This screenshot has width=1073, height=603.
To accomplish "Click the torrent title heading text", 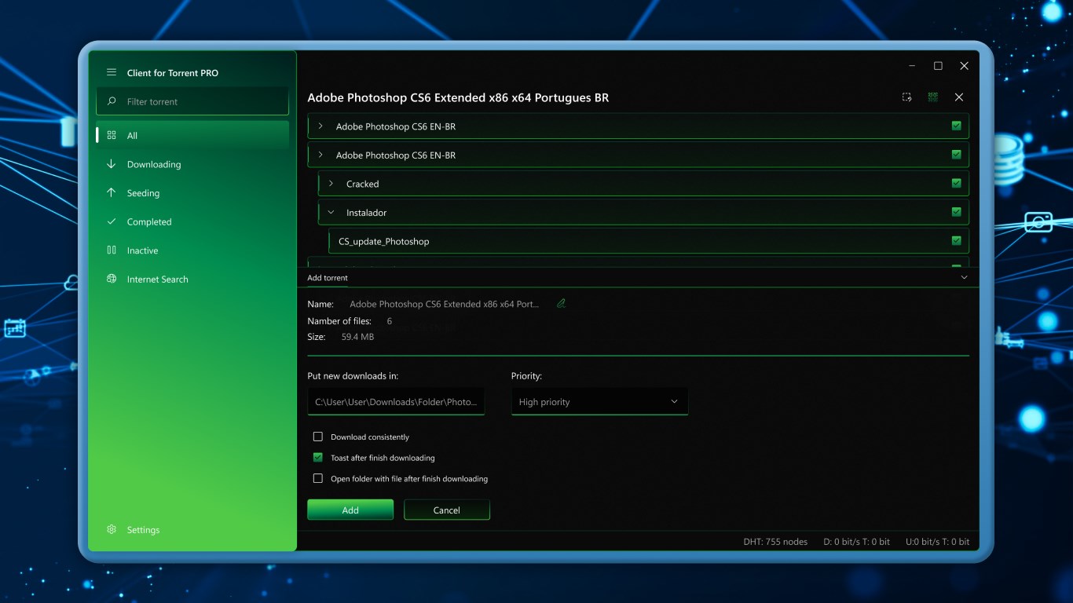I will pyautogui.click(x=458, y=98).
